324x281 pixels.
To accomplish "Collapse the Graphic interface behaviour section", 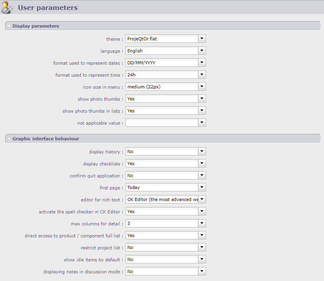I will point(9,139).
